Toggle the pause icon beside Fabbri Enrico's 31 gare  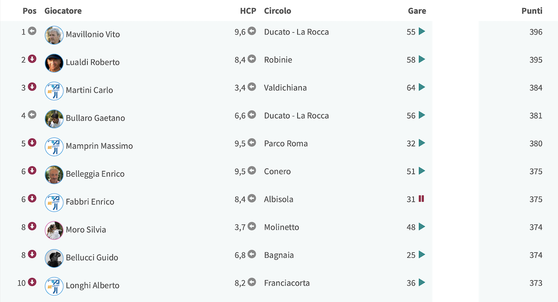(422, 199)
